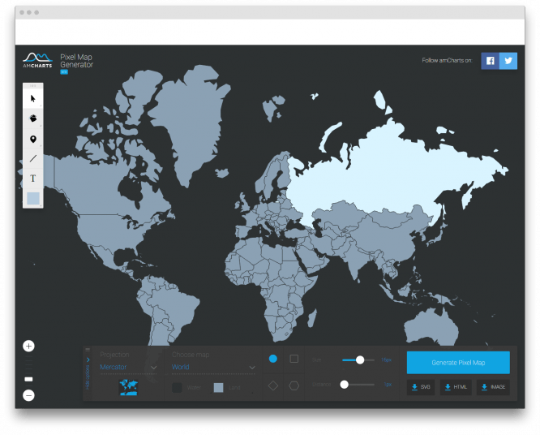Grab the floating toolbar drag handle
The width and height of the screenshot is (540, 435).
[x=33, y=85]
